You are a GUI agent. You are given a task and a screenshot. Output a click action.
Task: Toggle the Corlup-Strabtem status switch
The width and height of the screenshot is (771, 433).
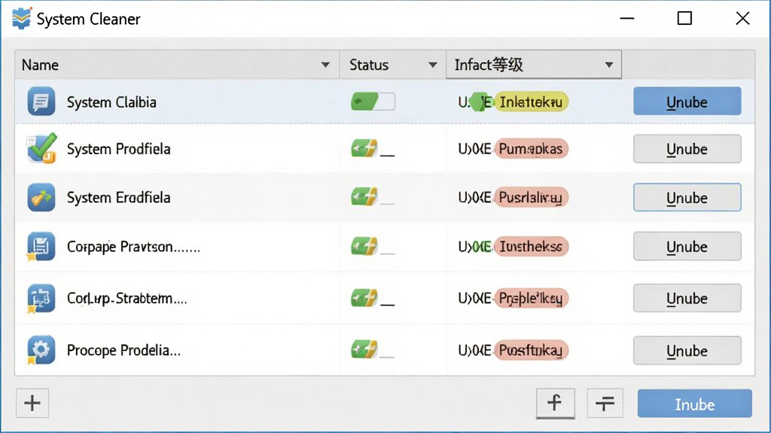373,298
